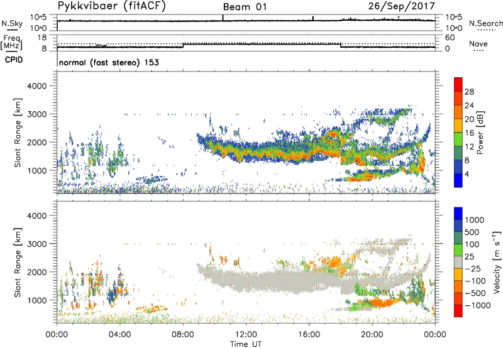
Task: Click the N.Sky axis label
Action: point(12,24)
